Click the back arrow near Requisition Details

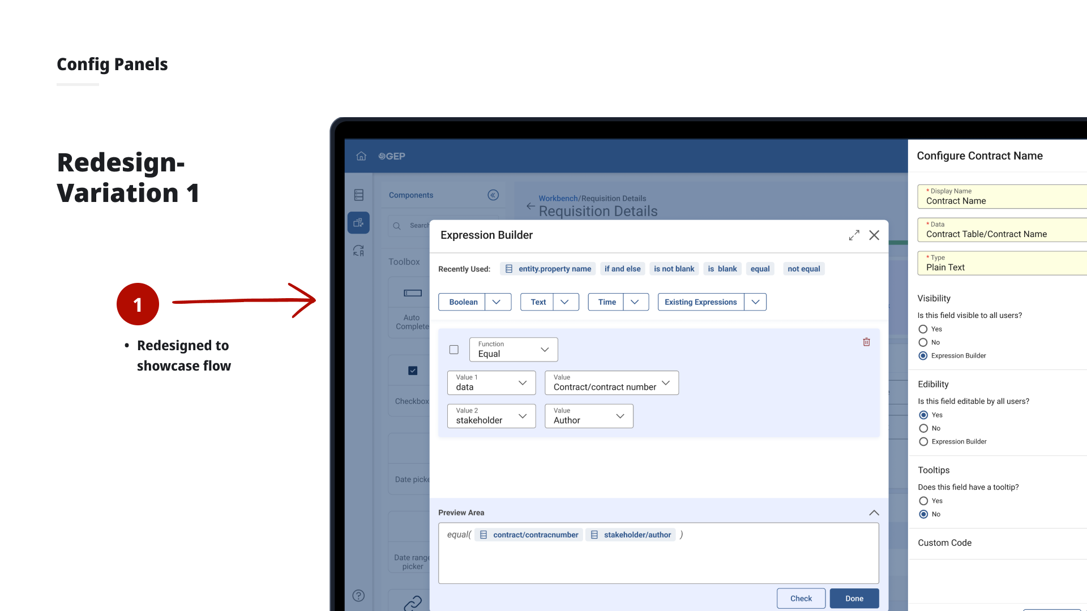[530, 206]
